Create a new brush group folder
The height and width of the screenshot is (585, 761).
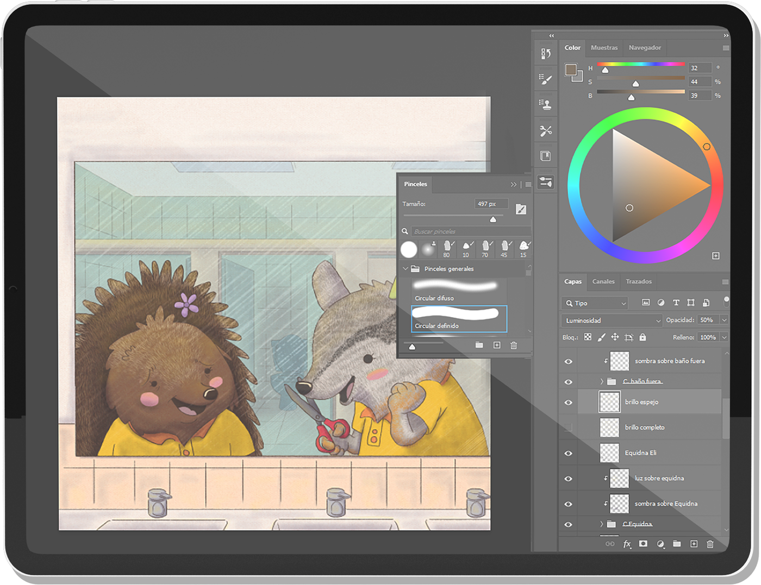coord(479,345)
